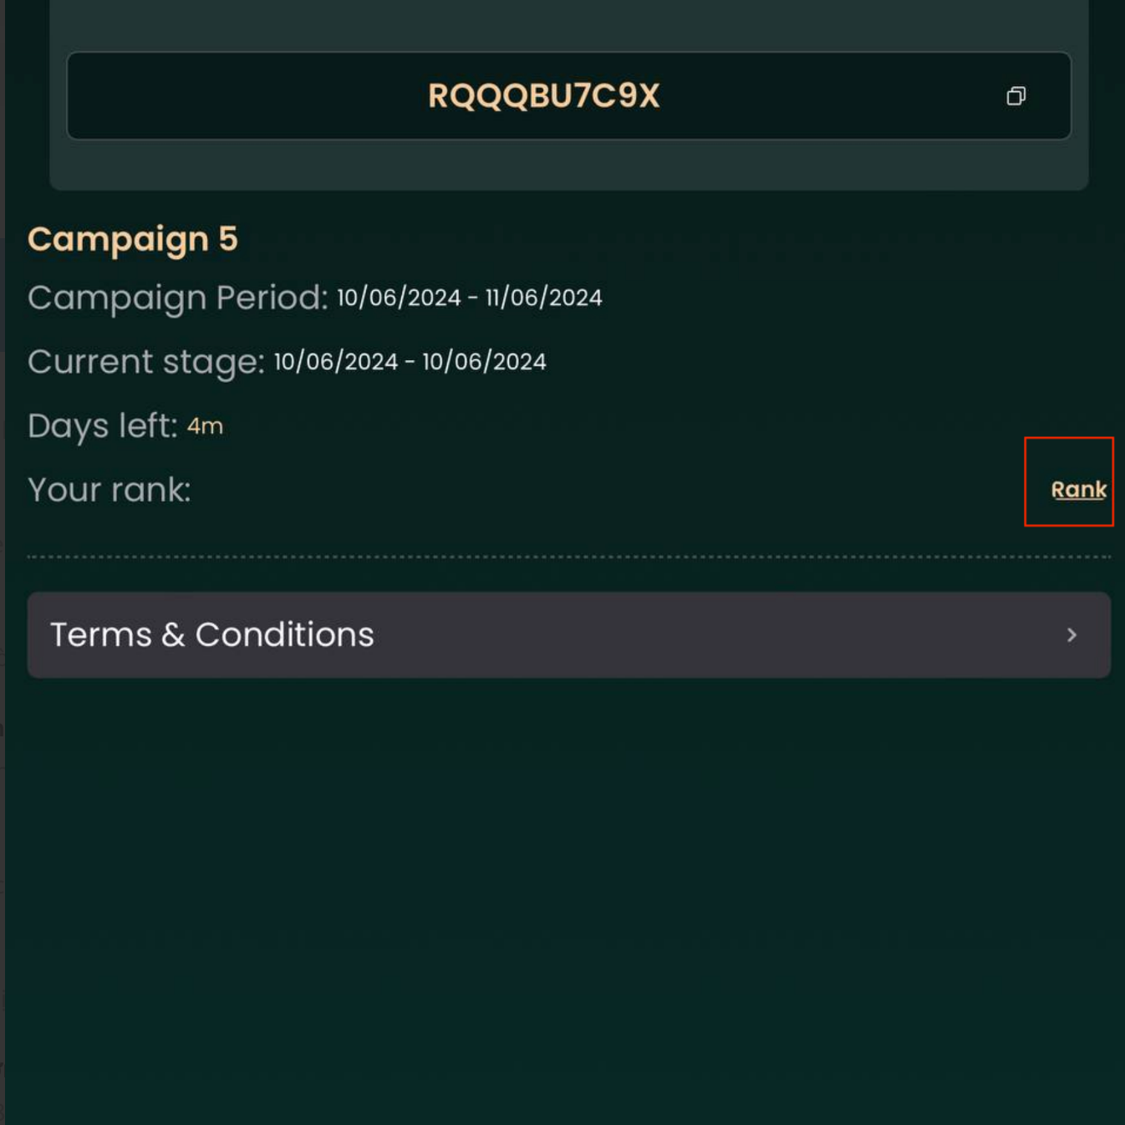This screenshot has height=1125, width=1125.
Task: Click the last date in Current stage
Action: [484, 362]
